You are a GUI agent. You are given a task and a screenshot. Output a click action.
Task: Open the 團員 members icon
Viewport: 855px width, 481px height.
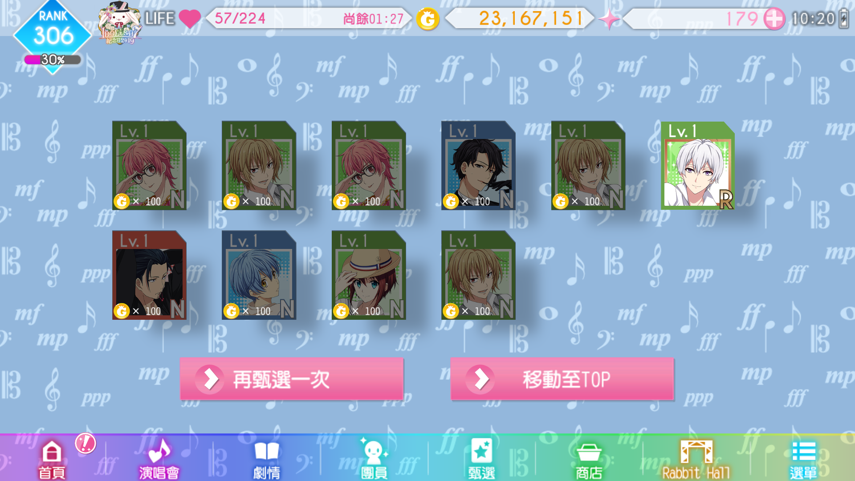[x=374, y=460]
